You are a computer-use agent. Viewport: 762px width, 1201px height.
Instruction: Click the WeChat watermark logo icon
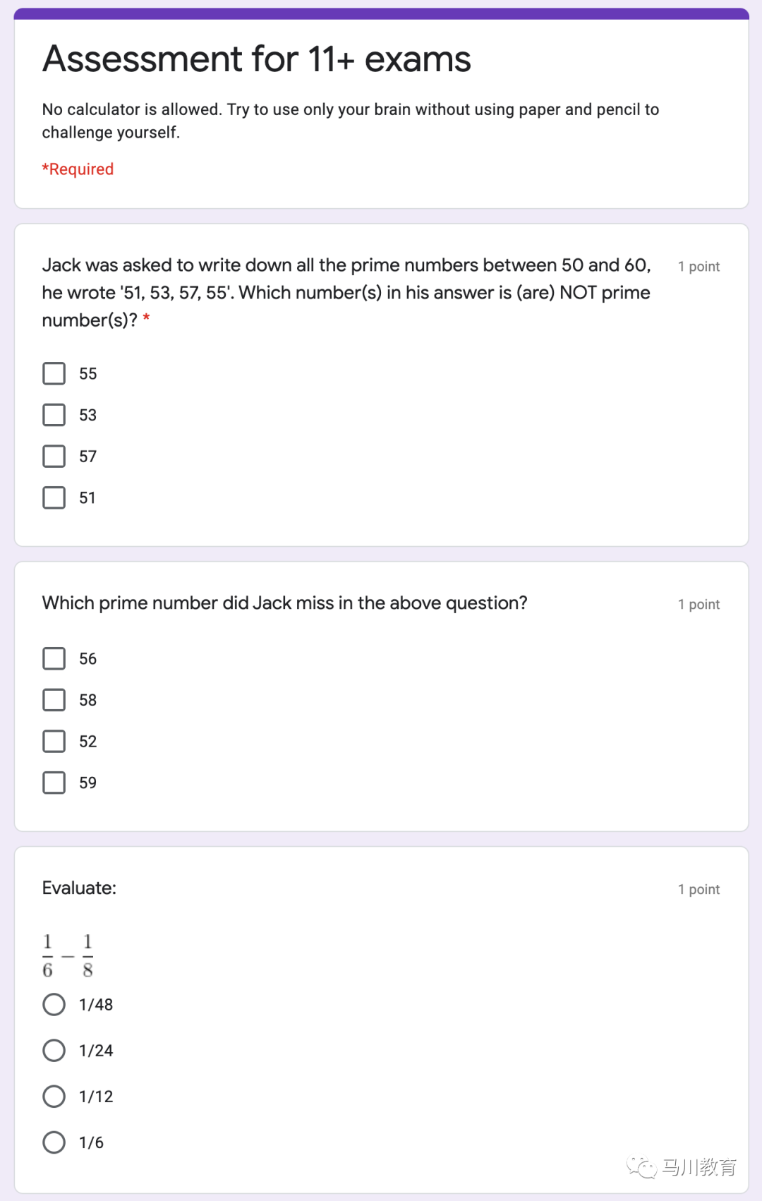[641, 1167]
